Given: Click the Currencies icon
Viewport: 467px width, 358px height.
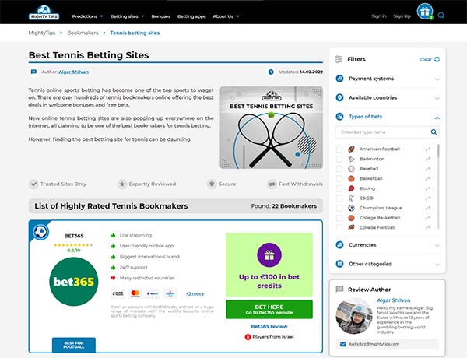Looking at the screenshot, I should tap(339, 245).
